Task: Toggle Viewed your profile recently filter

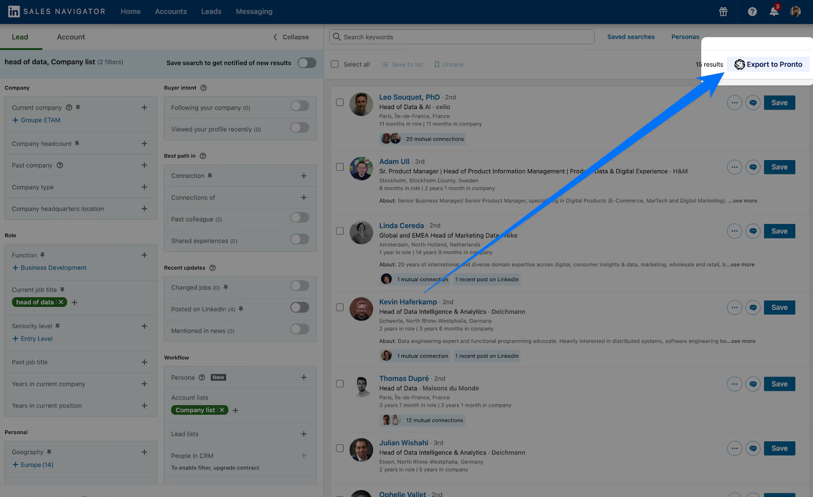Action: [300, 127]
